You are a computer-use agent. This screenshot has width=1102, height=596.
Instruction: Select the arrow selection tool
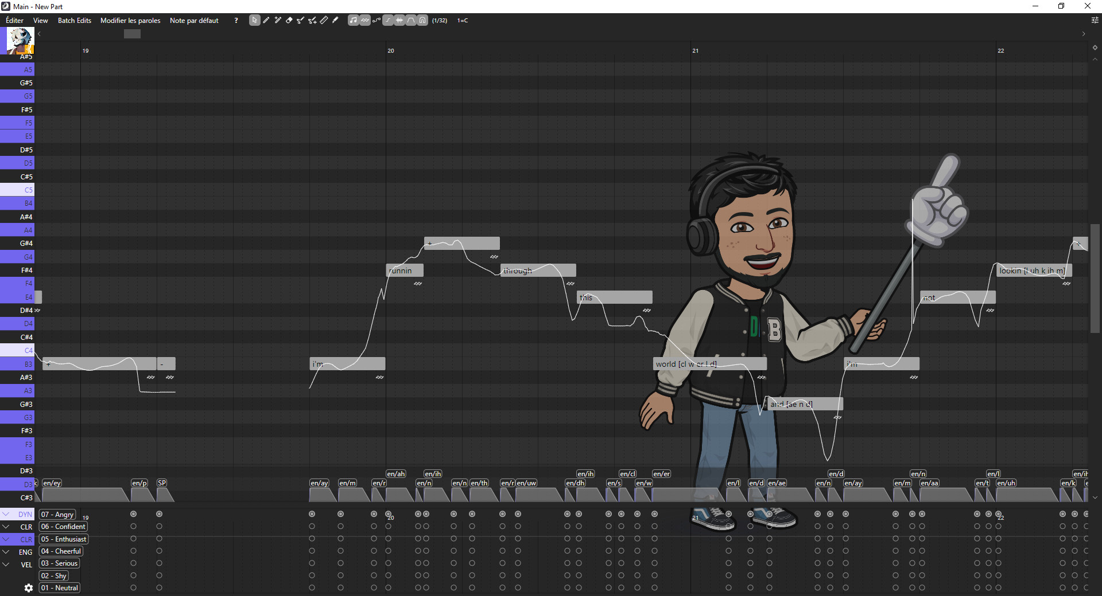(254, 21)
